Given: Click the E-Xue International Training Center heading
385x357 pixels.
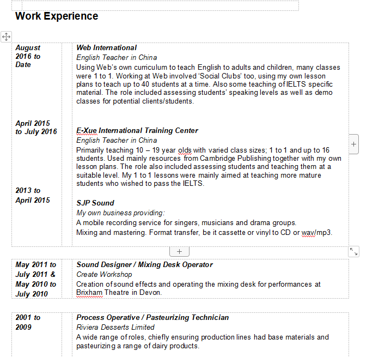Looking at the screenshot, I should 137,131.
